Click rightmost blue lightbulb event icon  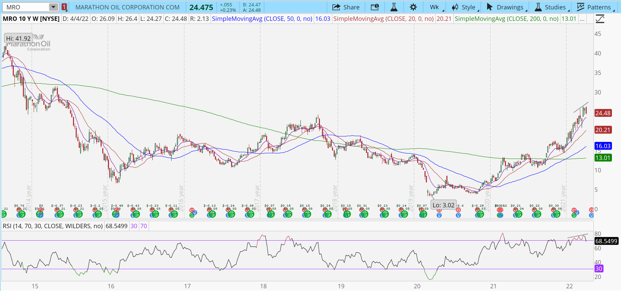click(x=591, y=215)
